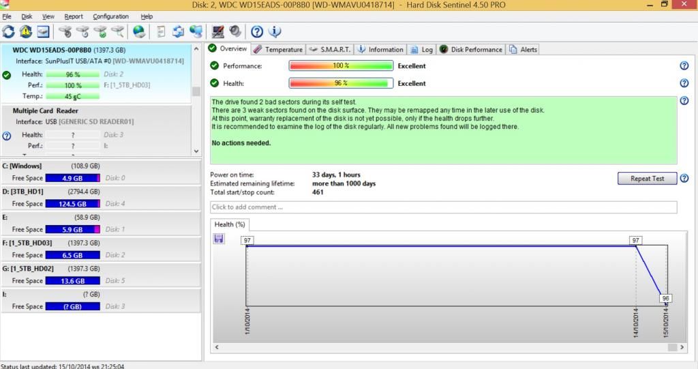Select the E: partition row
Screen dimensions: 698x369
101,223
